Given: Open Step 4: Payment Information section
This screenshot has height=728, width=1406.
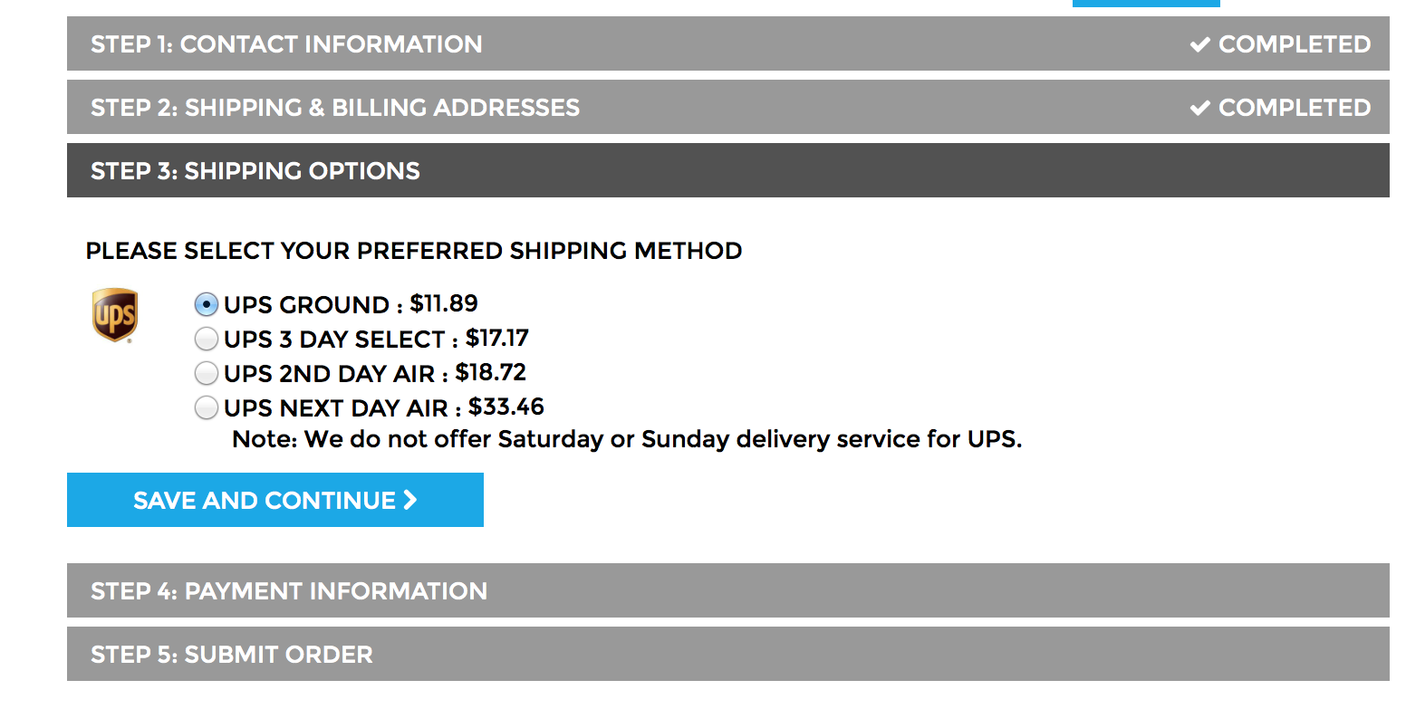Looking at the screenshot, I should (289, 591).
